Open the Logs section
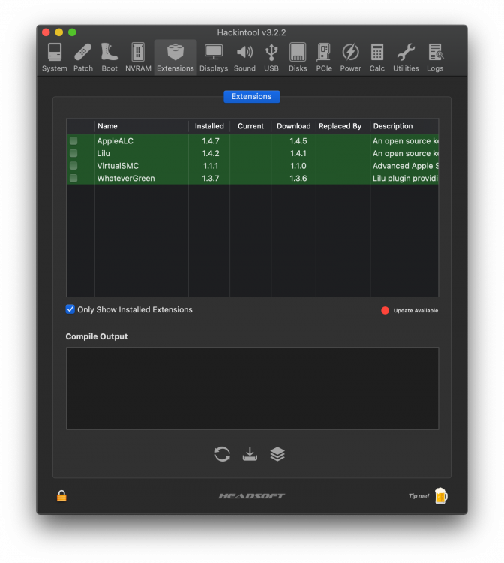 click(435, 58)
